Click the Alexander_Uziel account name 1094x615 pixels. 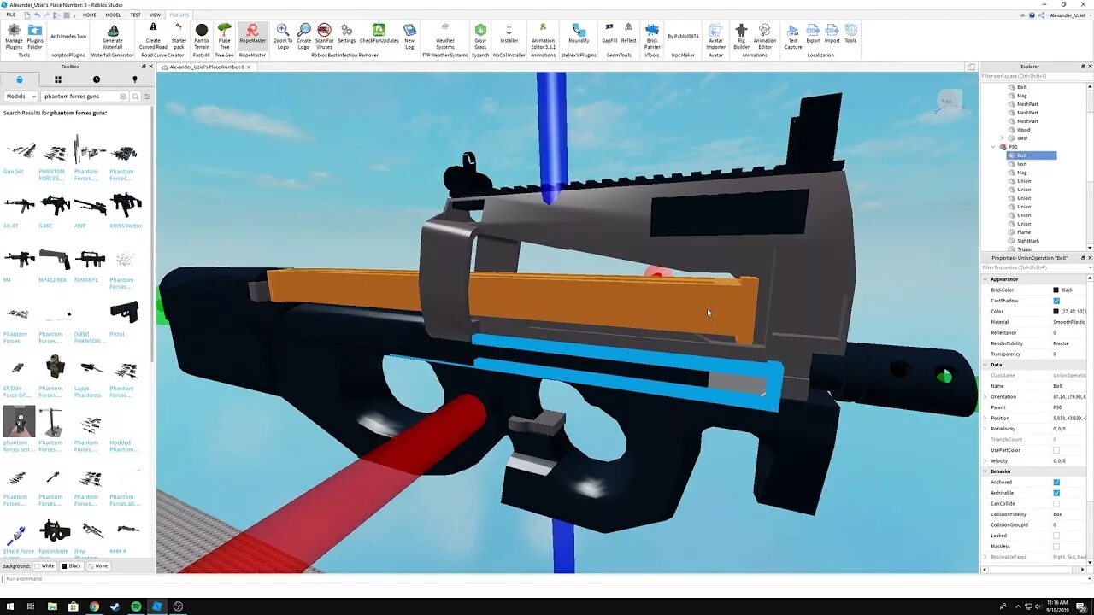pyautogui.click(x=1068, y=15)
